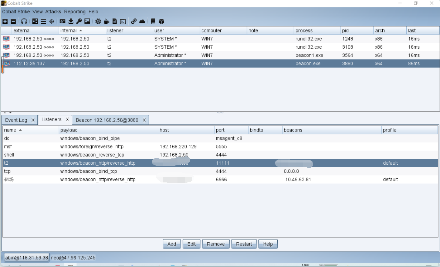Sort listeners by payload column header

[x=108, y=130]
